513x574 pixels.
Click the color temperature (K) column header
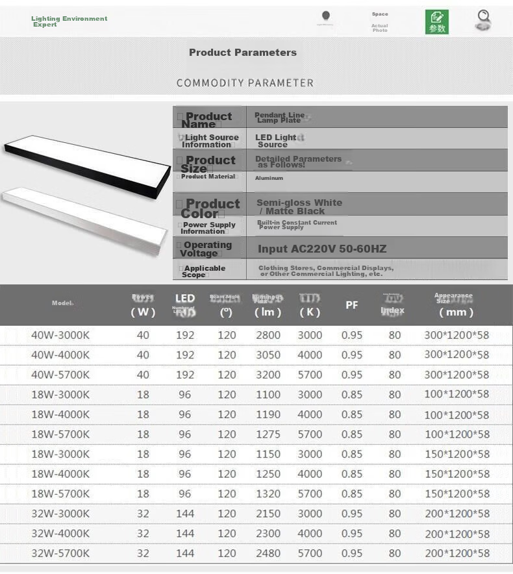310,305
